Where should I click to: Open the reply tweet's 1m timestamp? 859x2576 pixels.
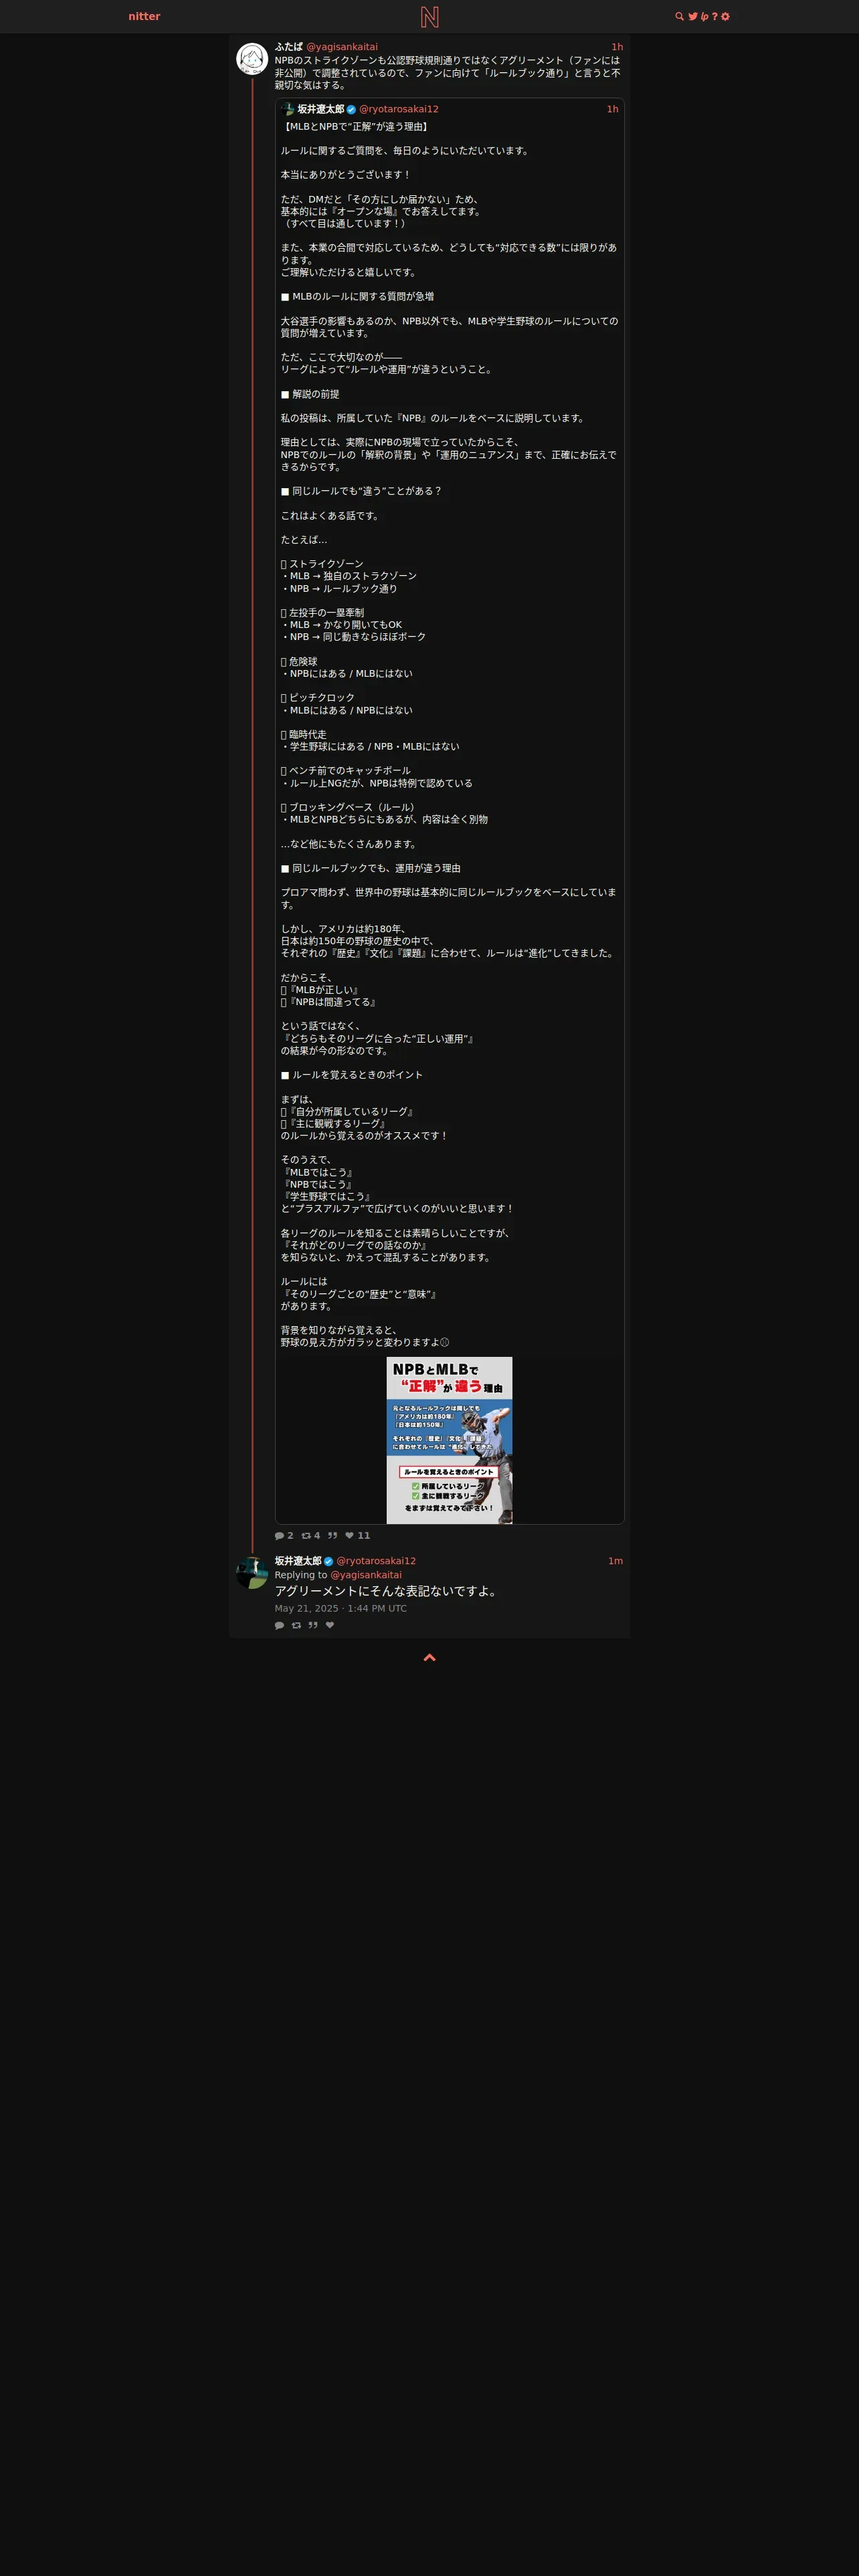pyautogui.click(x=615, y=1561)
